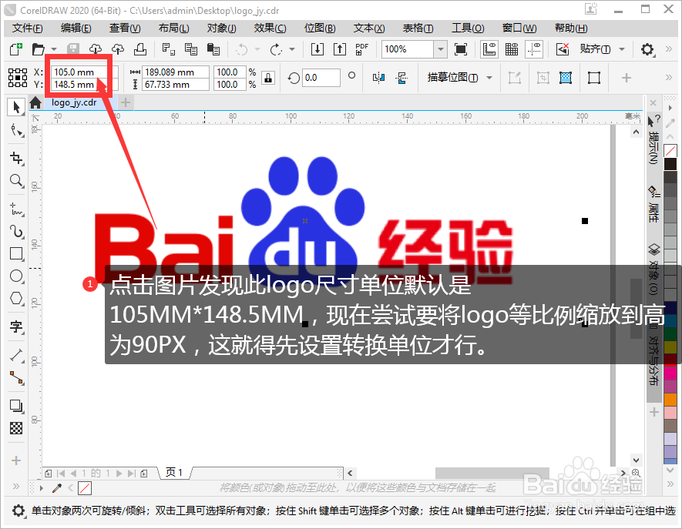The width and height of the screenshot is (682, 529).
Task: Click the New document icon
Action: [16, 49]
